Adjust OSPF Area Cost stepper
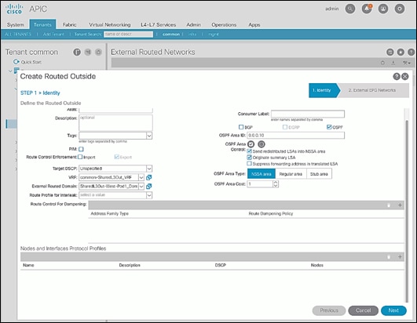Screen dimensions: 417x323 276,184
